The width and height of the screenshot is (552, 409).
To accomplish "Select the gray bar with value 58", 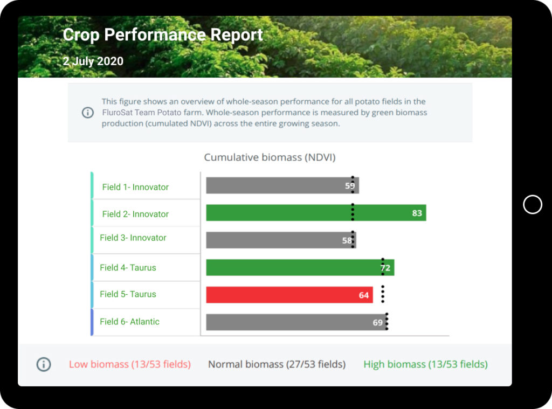I will point(281,240).
